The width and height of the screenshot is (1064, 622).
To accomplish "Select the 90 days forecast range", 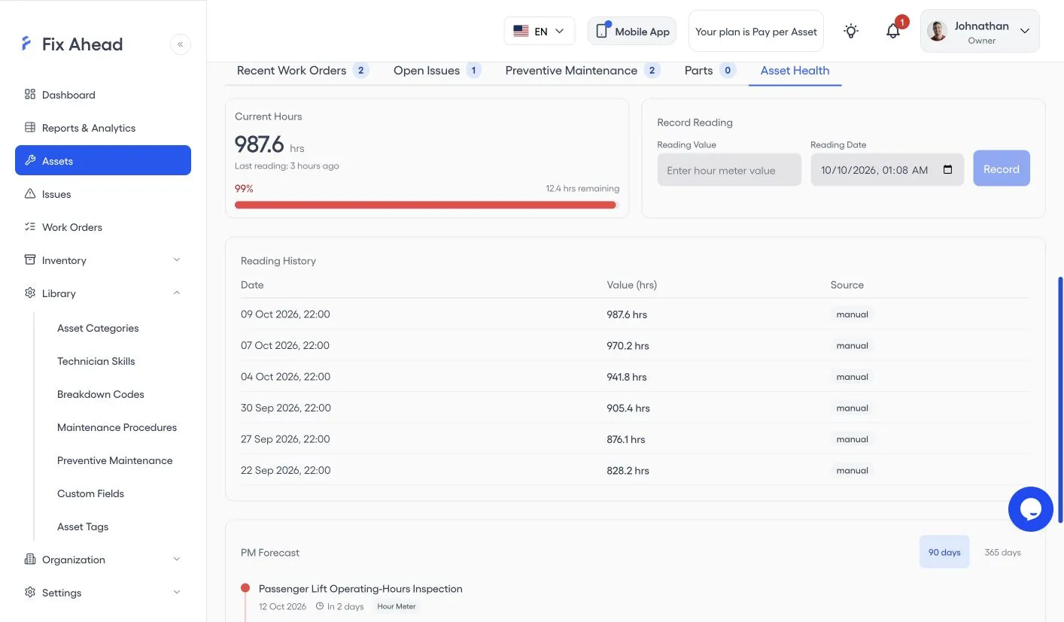I will click(x=944, y=552).
